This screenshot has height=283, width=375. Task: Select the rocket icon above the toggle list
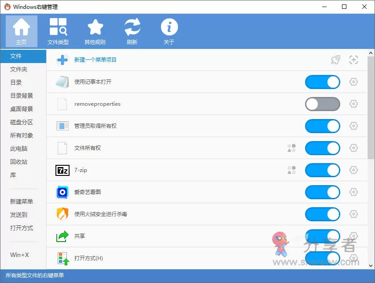tap(335, 60)
